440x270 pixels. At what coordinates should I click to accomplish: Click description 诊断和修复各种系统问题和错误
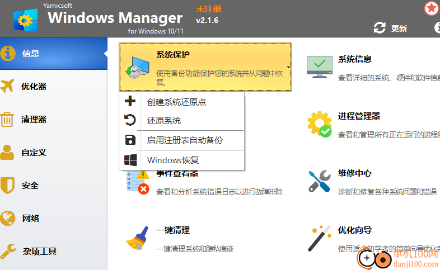click(x=387, y=192)
